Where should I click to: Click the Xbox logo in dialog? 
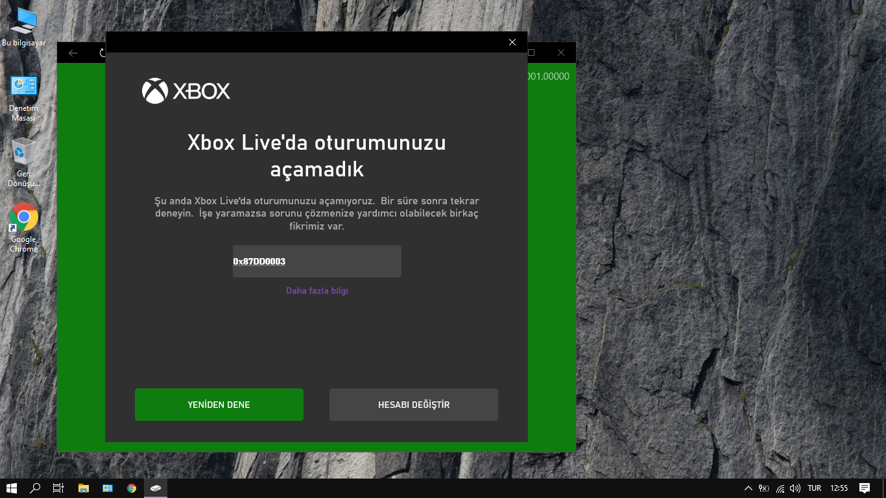click(x=186, y=91)
